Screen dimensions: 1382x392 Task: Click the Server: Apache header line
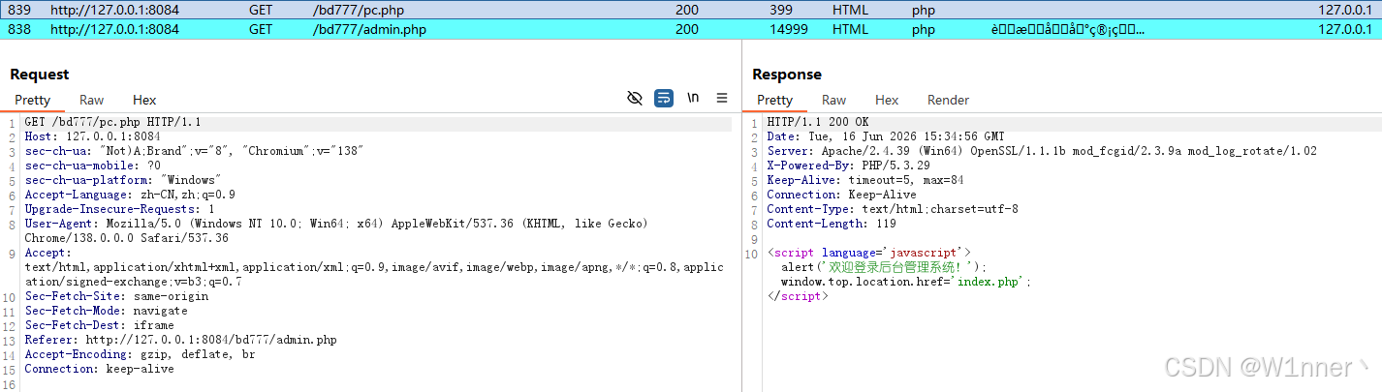[1042, 152]
